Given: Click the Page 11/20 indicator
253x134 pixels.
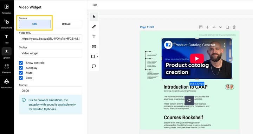Looking at the screenshot, I should tap(147, 27).
